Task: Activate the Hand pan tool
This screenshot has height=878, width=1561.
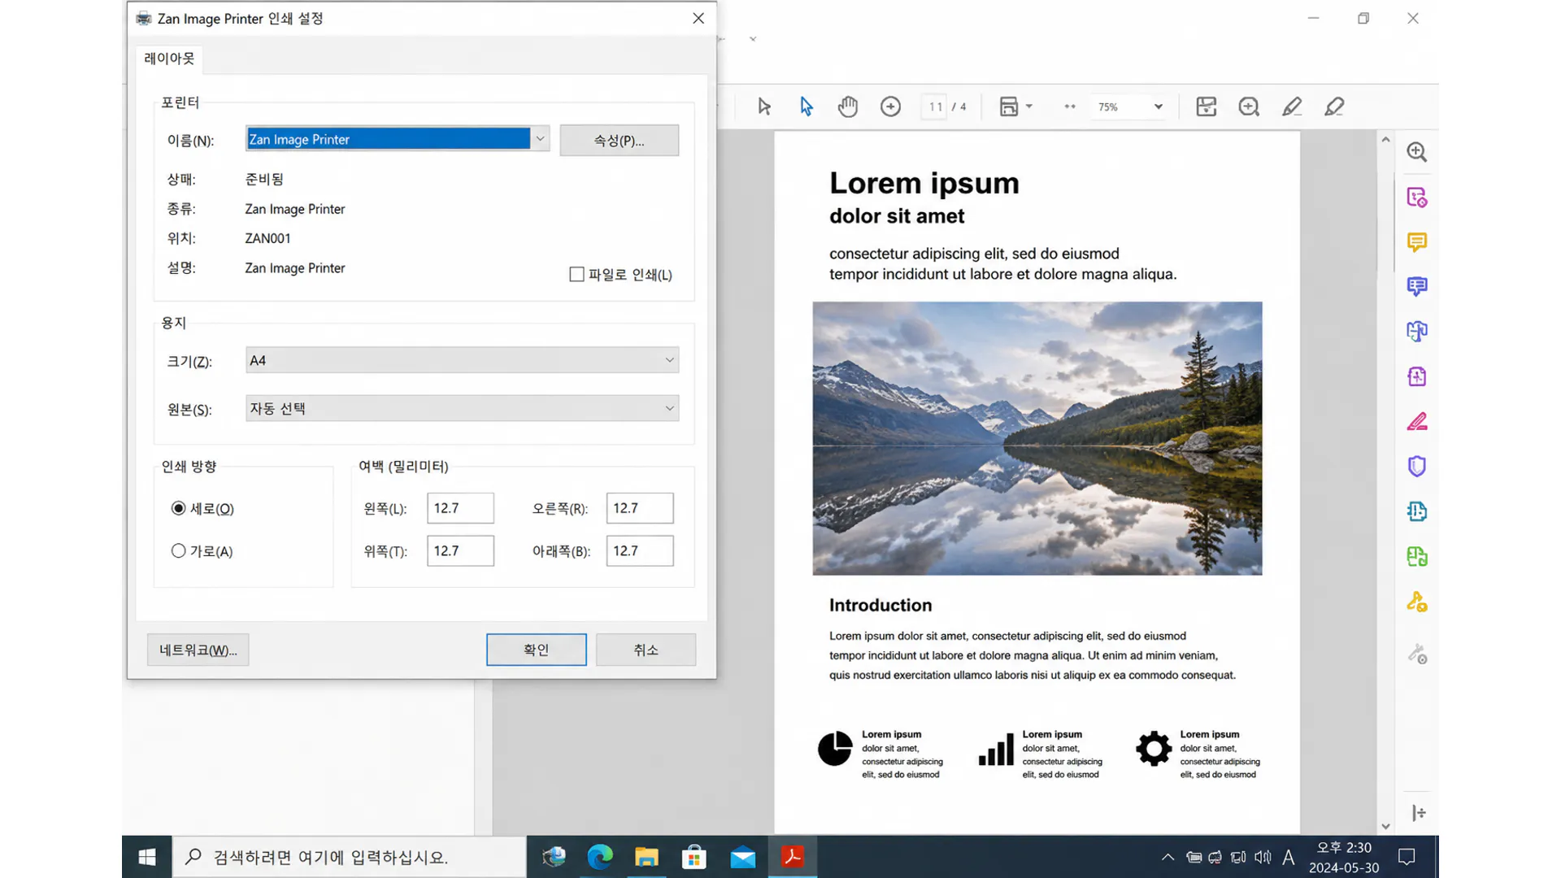Action: point(847,106)
